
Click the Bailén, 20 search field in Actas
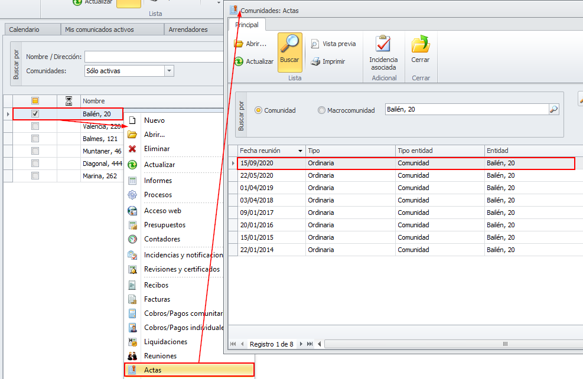467,109
